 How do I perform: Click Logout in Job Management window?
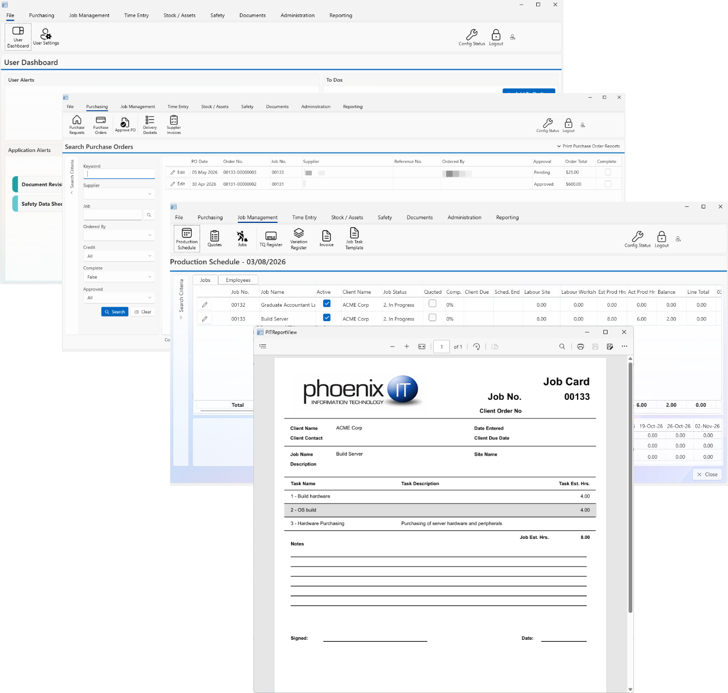[x=662, y=239]
